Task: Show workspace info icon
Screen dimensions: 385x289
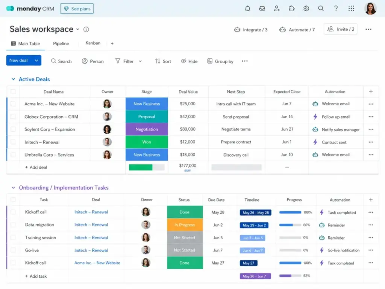Action: 86,29
